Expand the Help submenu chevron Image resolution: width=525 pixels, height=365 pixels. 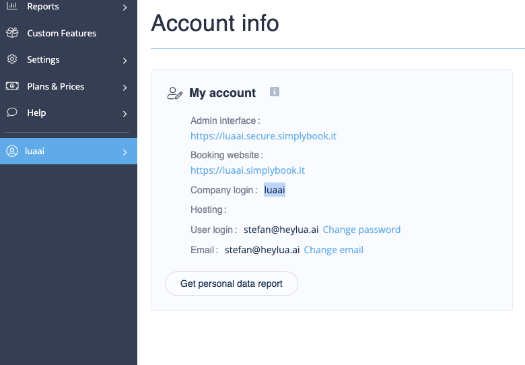click(125, 114)
